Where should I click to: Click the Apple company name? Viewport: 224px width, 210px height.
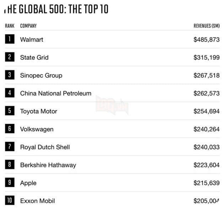[28, 183]
